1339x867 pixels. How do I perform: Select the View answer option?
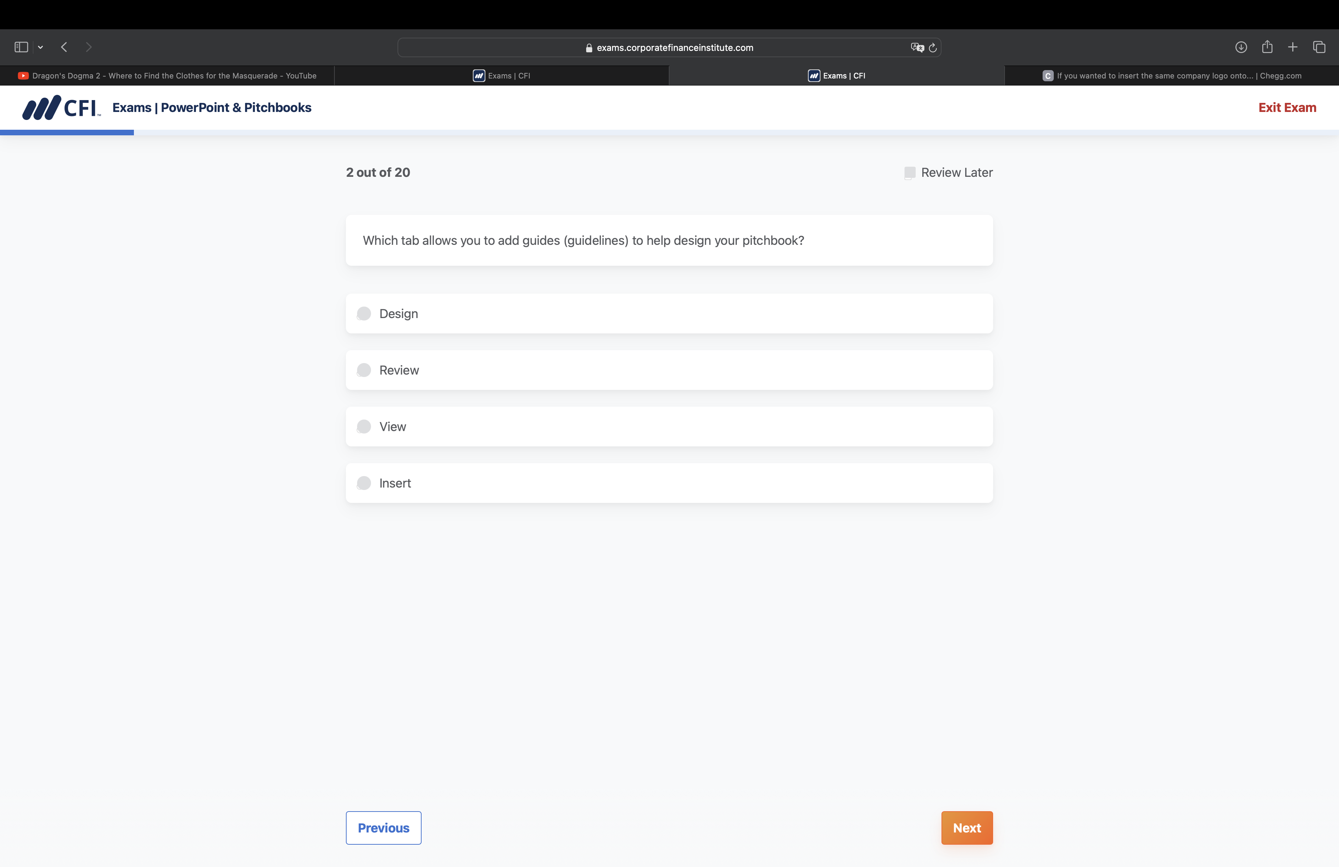click(364, 427)
